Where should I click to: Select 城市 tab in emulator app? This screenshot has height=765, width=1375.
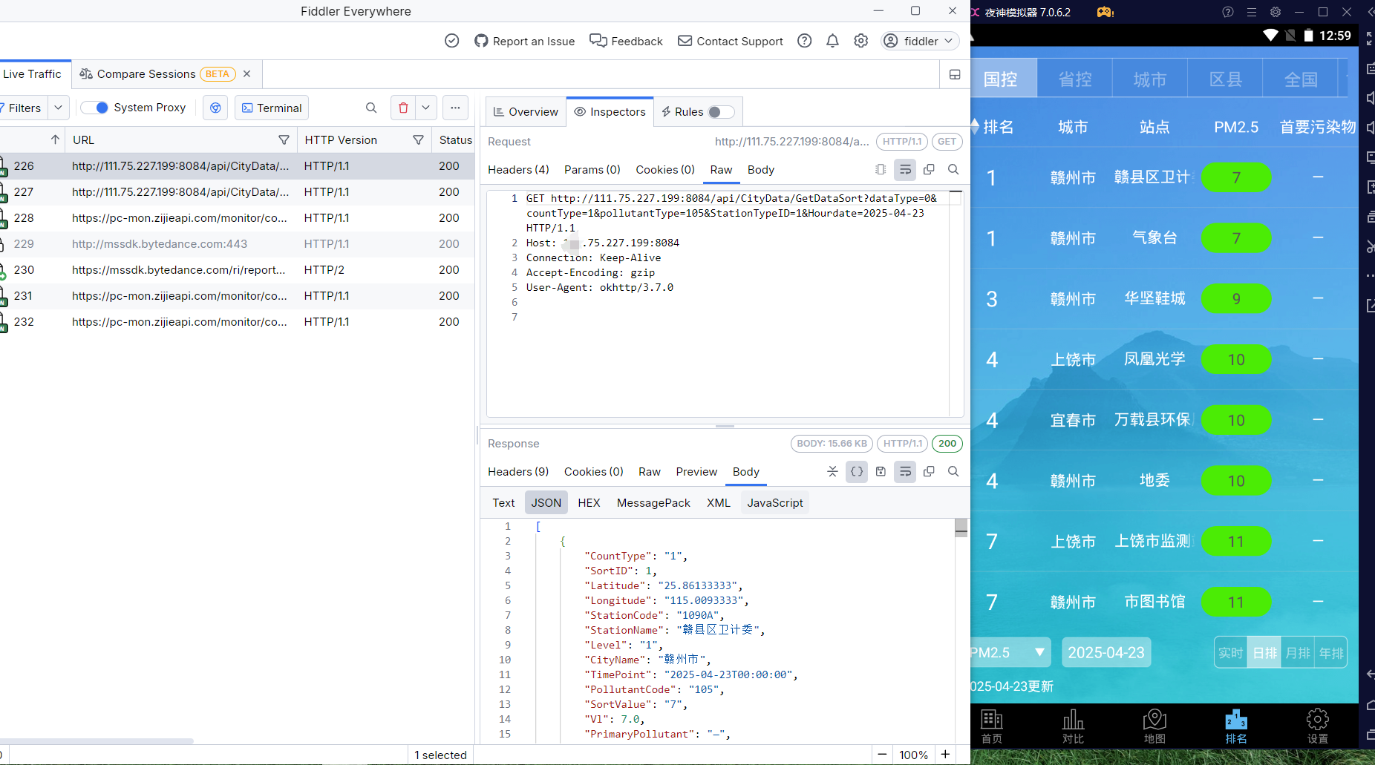click(x=1150, y=79)
